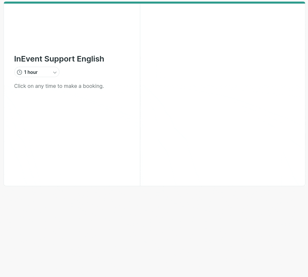Open the 1 hour duration dropdown
Viewport: 308px width, 277px height.
37,72
